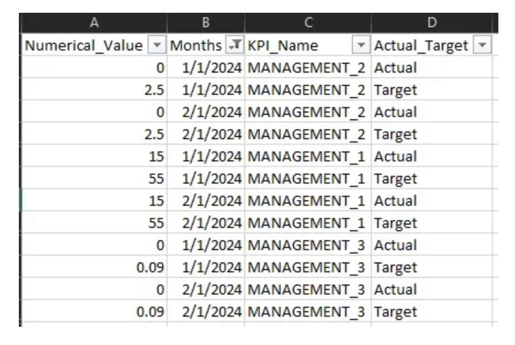Select the first MANAGEMENT_1 cell
Viewport: 515px width, 345px height.
click(306, 156)
